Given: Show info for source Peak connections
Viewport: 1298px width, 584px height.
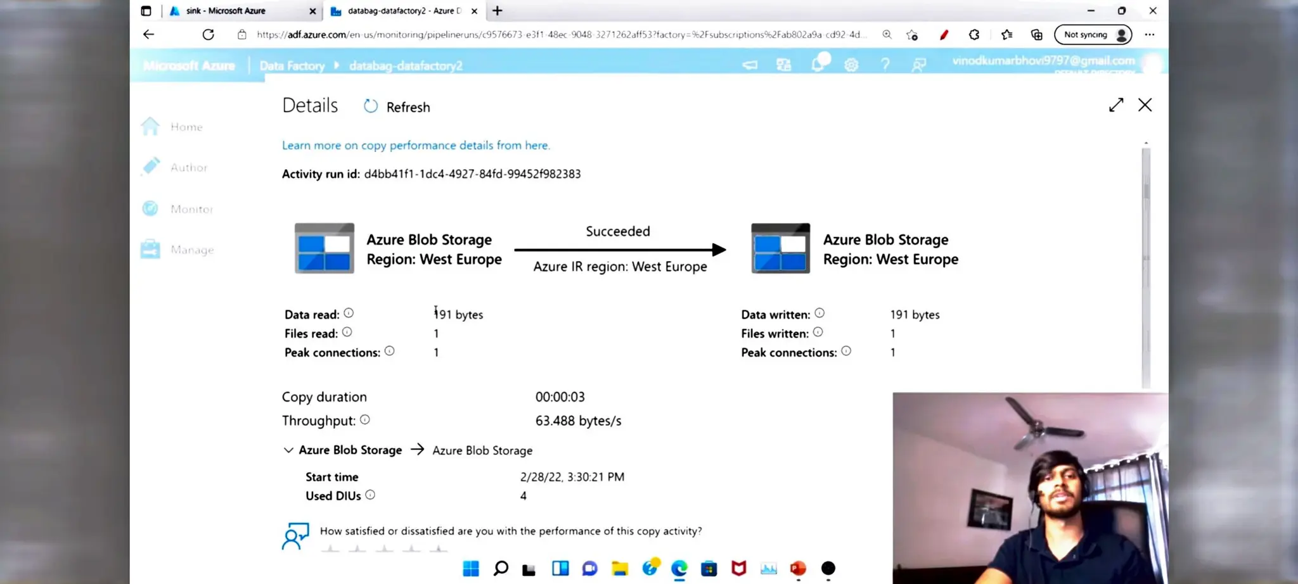Looking at the screenshot, I should (389, 351).
